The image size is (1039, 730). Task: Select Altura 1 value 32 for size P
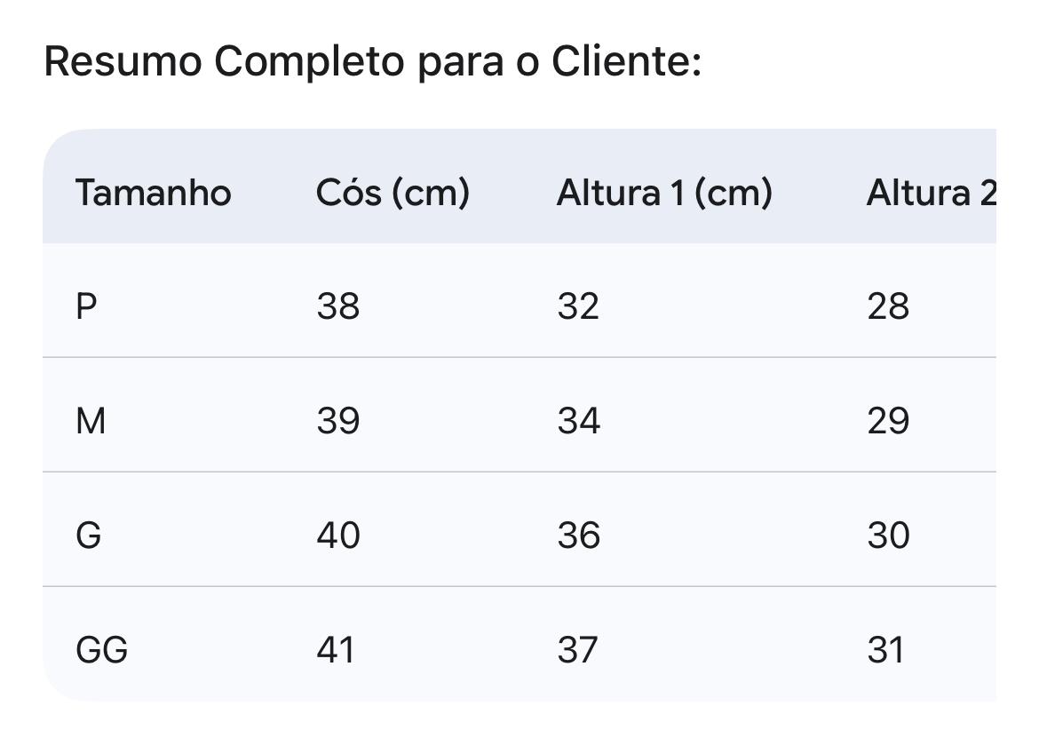[x=578, y=306]
